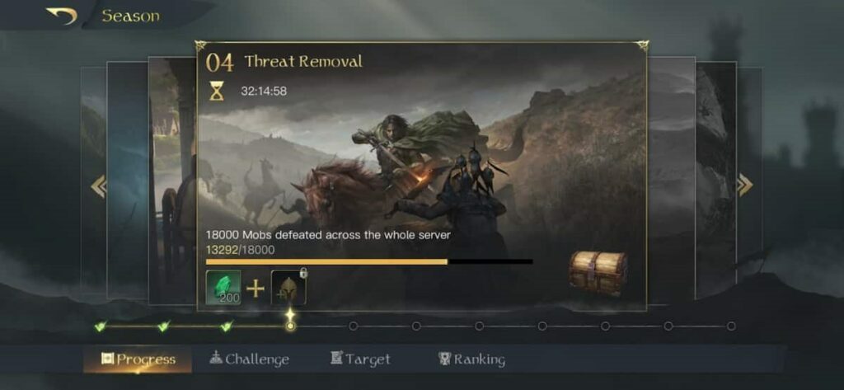Select the second completed stage checkmark
The width and height of the screenshot is (844, 390).
(x=164, y=326)
